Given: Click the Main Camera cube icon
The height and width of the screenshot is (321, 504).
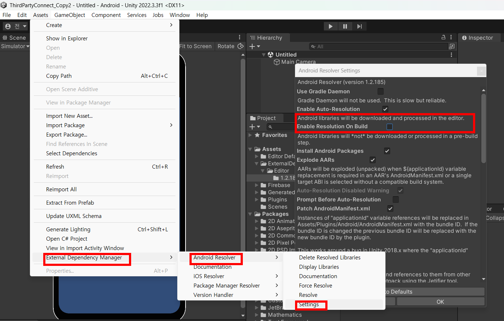Looking at the screenshot, I should (277, 62).
